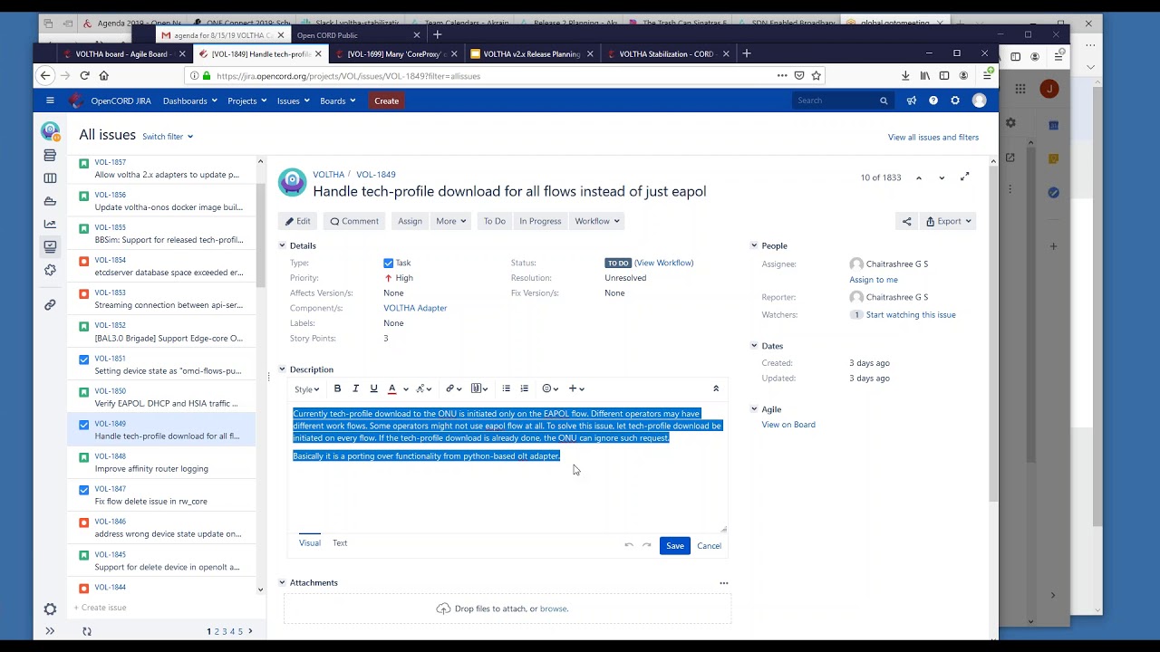Open JIRA administration gear icon
The height and width of the screenshot is (652, 1160).
[955, 101]
